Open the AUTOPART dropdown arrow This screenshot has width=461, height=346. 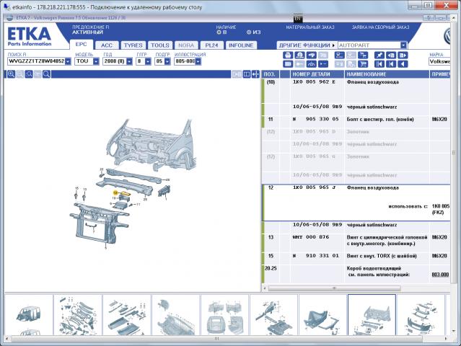(403, 45)
